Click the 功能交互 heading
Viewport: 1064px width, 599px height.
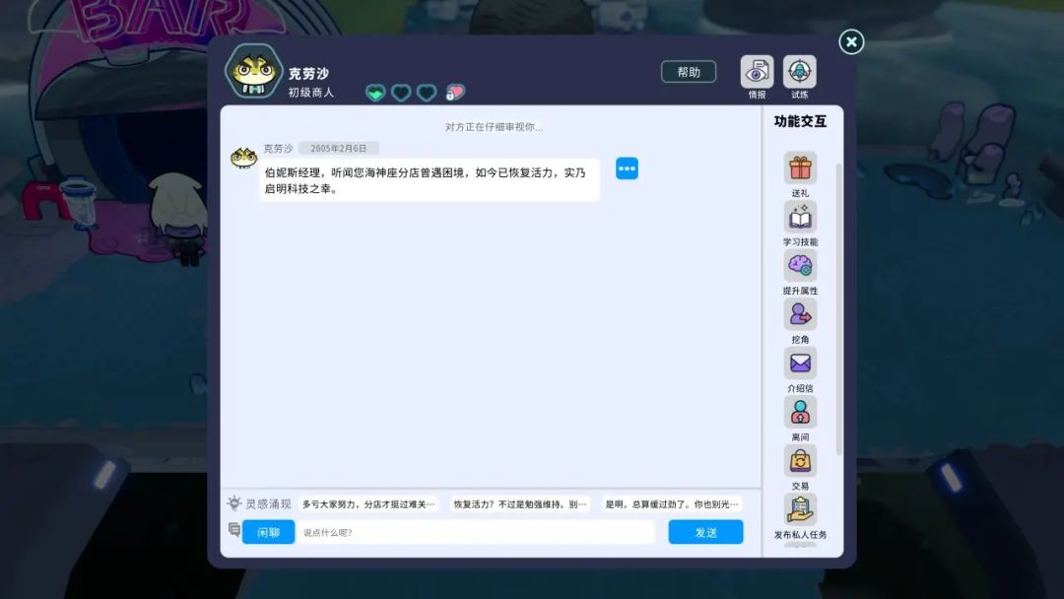[800, 121]
